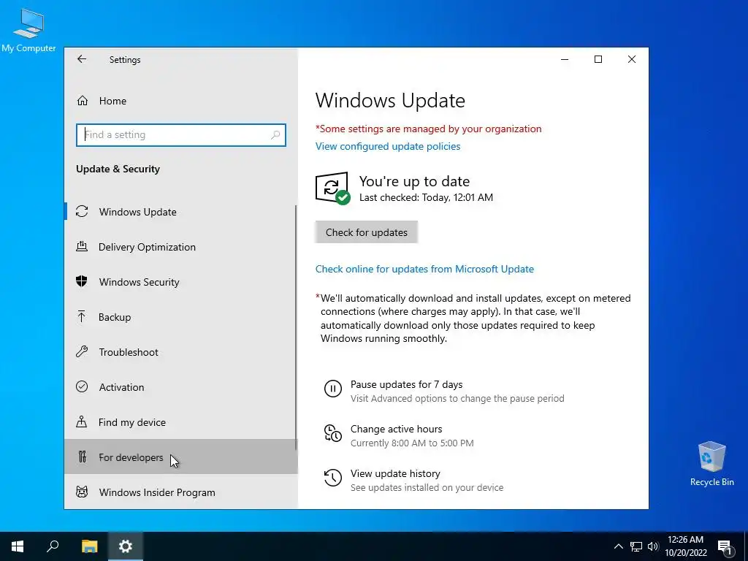Click the Windows Security shield icon
Screen dimensions: 748x561
click(x=82, y=281)
